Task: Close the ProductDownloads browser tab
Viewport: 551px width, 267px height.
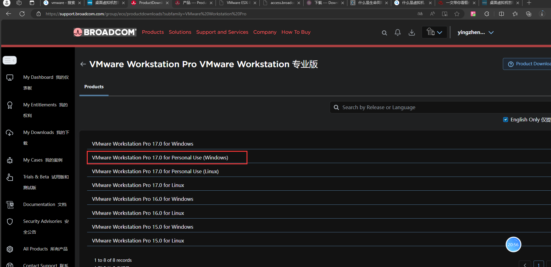Action: click(x=167, y=3)
